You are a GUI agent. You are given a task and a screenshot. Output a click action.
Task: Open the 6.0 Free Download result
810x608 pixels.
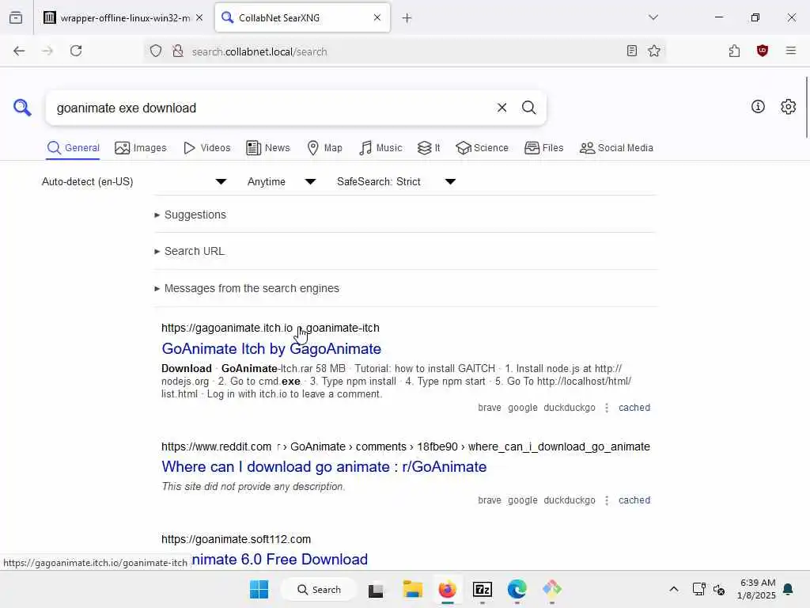(279, 559)
